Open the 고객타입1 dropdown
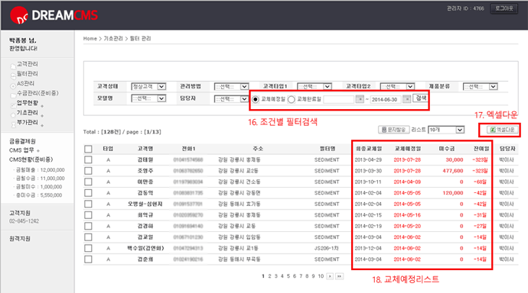Image resolution: width=528 pixels, height=293 pixels. pyautogui.click(x=315, y=86)
